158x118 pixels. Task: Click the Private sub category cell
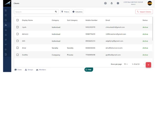tap(70, 55)
